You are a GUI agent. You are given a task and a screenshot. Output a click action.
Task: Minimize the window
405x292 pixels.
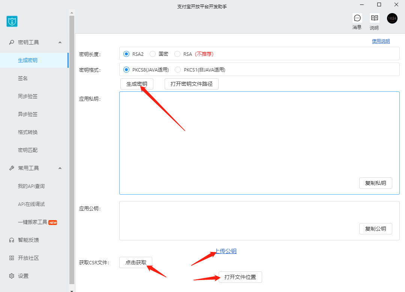(362, 4)
